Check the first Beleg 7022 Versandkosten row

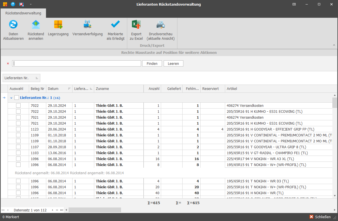18,105
